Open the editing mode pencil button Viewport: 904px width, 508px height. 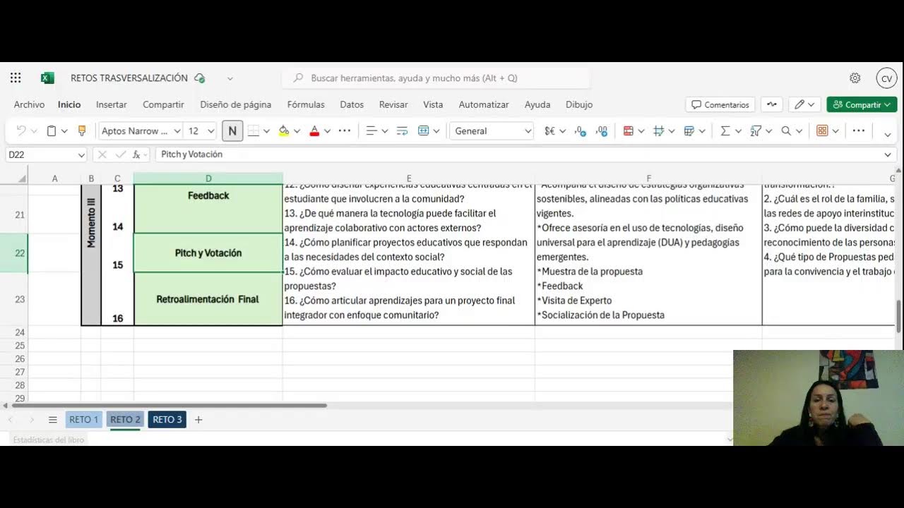click(804, 104)
